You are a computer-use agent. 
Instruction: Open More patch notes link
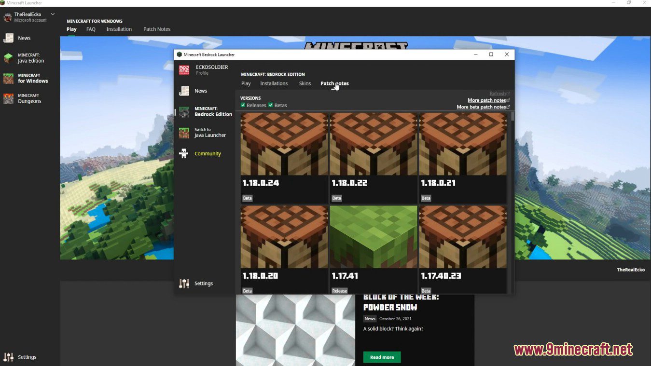tap(488, 100)
